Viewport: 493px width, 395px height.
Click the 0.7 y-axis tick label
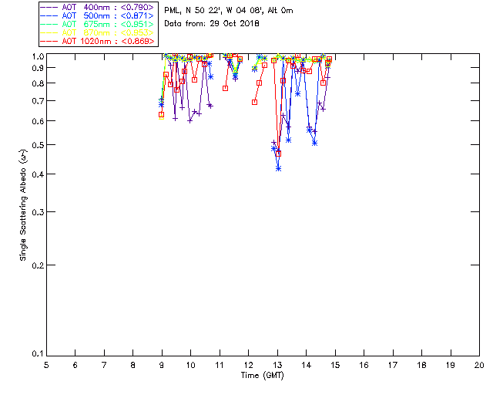38,101
